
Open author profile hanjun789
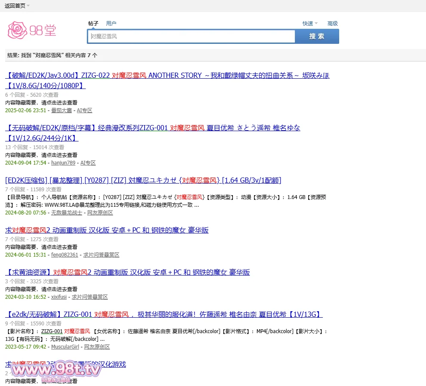pos(63,163)
